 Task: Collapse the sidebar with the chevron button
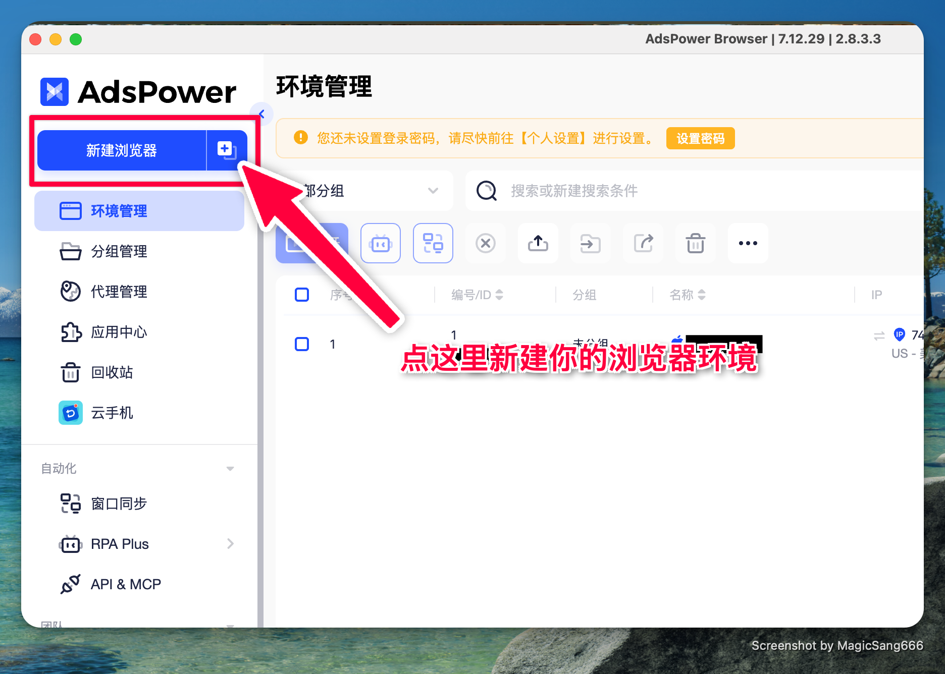tap(261, 115)
